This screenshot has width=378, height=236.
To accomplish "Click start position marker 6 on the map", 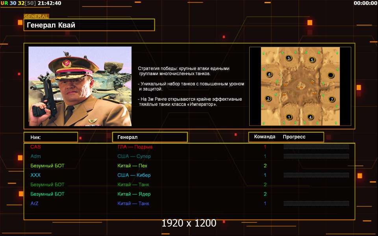I will 269,74.
